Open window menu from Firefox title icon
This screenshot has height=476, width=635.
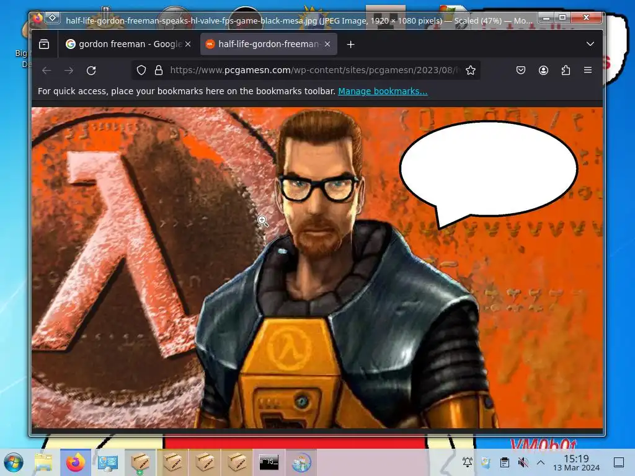[37, 18]
